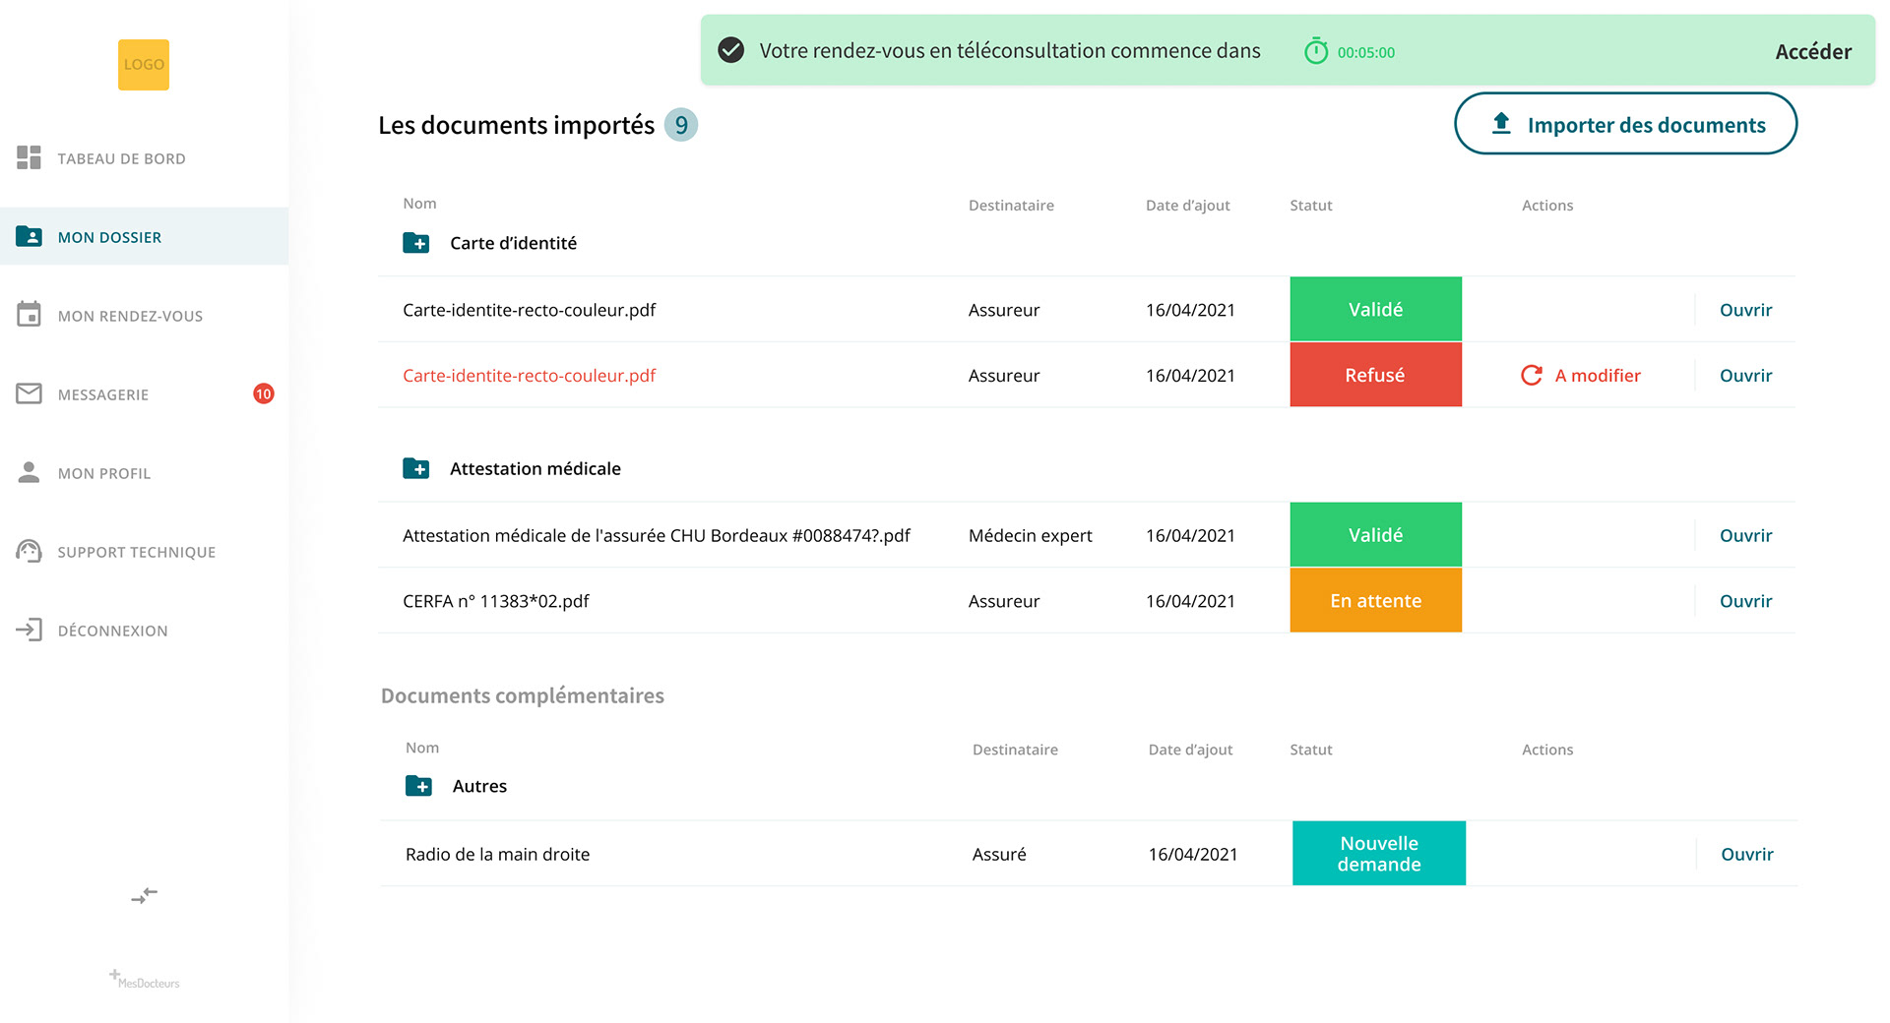Open Messagerie from the sidebar
The width and height of the screenshot is (1890, 1023).
pyautogui.click(x=144, y=394)
